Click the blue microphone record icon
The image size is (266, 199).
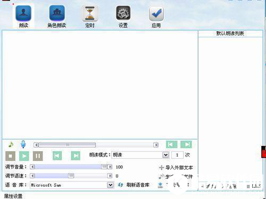point(23,144)
